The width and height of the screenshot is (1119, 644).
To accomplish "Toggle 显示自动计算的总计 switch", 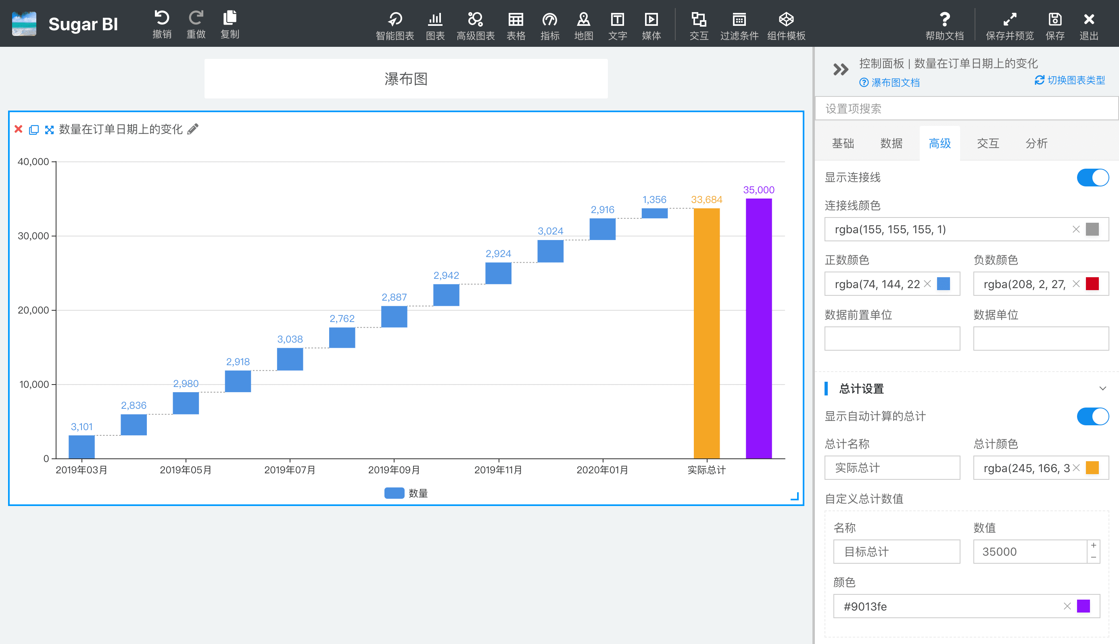I will coord(1092,416).
